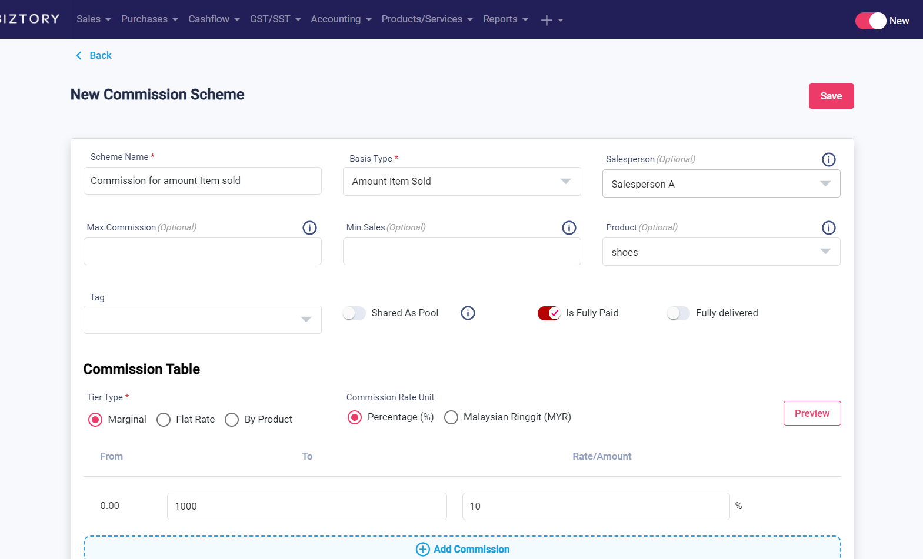Click the Min.Sales input field
The width and height of the screenshot is (923, 559).
(x=462, y=251)
